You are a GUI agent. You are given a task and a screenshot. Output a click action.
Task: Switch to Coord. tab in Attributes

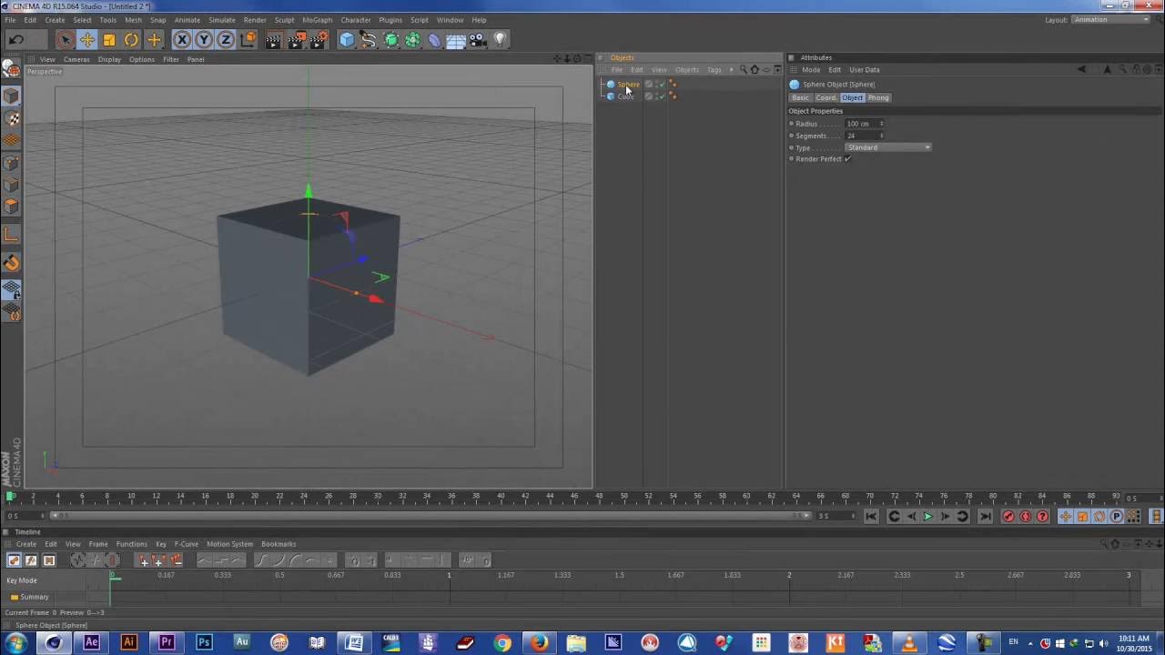(x=826, y=97)
